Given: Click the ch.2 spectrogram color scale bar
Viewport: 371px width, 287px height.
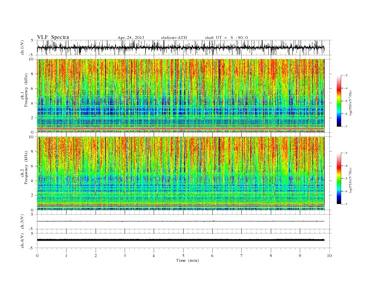Looking at the screenshot, I should pos(339,179).
